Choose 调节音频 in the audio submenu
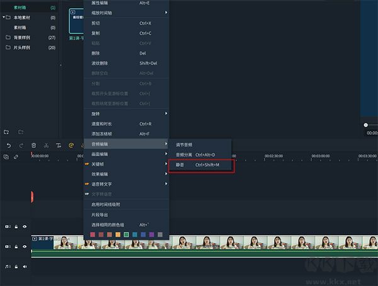378x286 pixels. pyautogui.click(x=200, y=145)
